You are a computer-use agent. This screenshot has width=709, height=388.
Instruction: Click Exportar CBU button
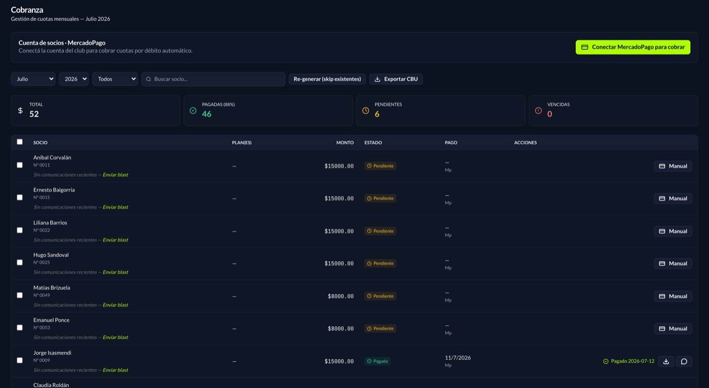(x=396, y=79)
